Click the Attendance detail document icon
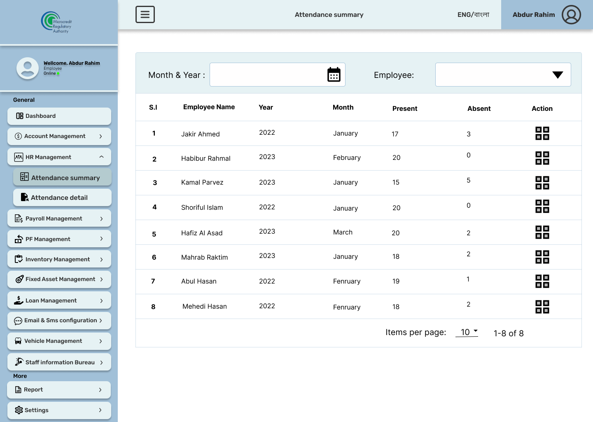 [25, 197]
